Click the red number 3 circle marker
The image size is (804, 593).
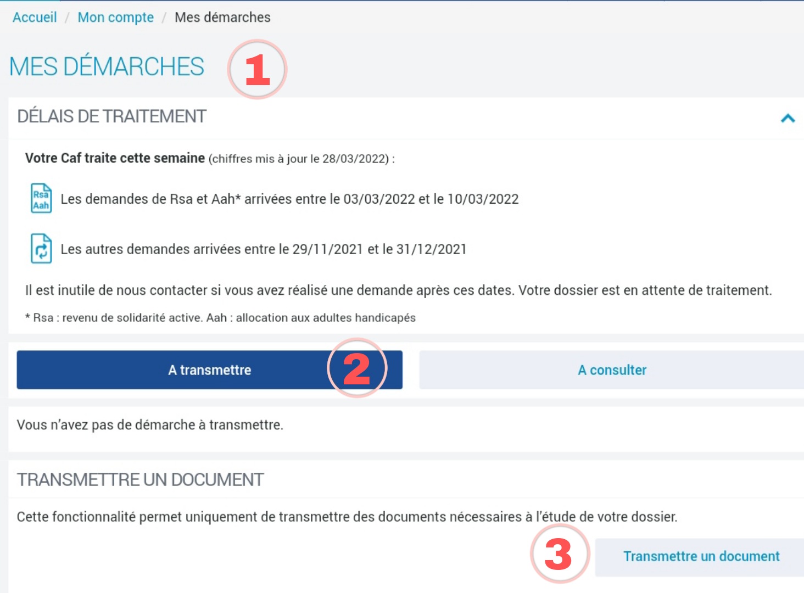(x=559, y=554)
